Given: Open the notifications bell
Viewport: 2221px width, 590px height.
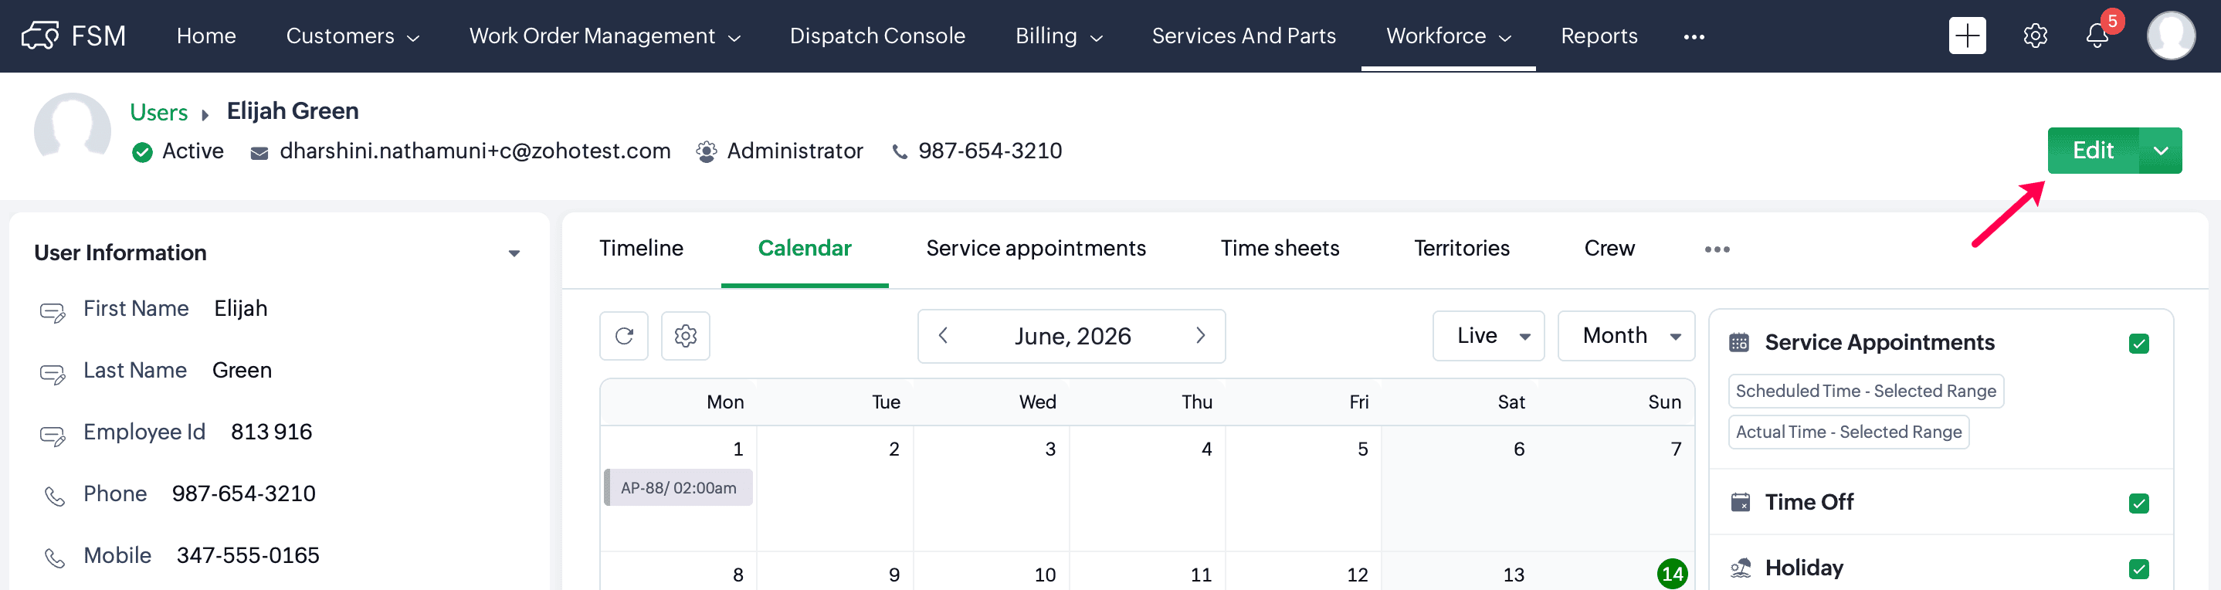Looking at the screenshot, I should [2097, 36].
